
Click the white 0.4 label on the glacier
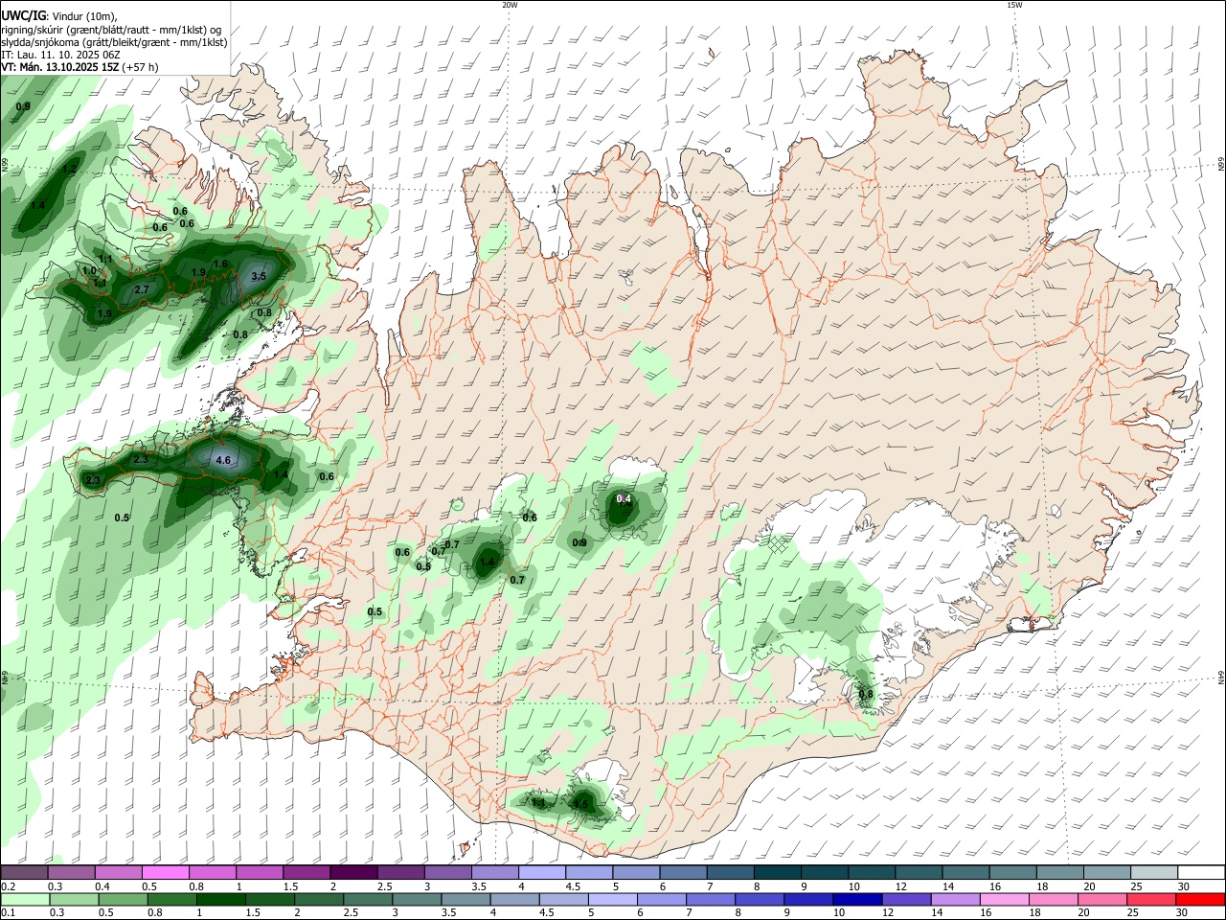tap(624, 498)
